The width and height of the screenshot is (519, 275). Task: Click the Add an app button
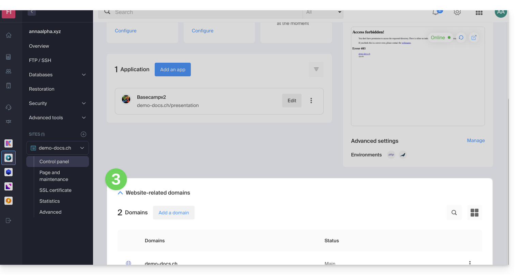pos(172,70)
